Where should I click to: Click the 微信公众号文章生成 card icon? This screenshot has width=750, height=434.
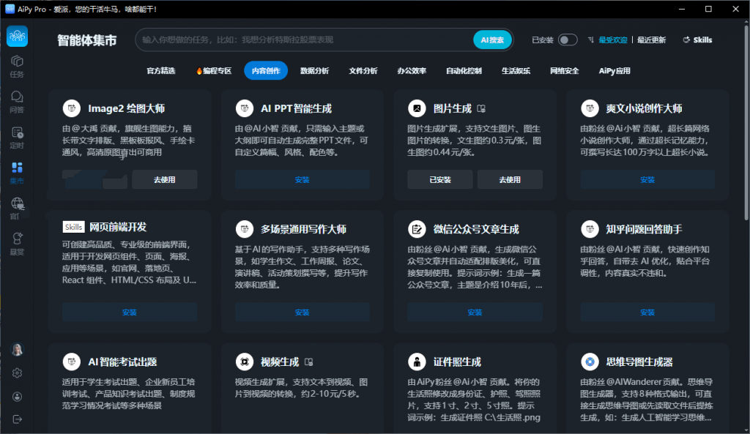(417, 229)
